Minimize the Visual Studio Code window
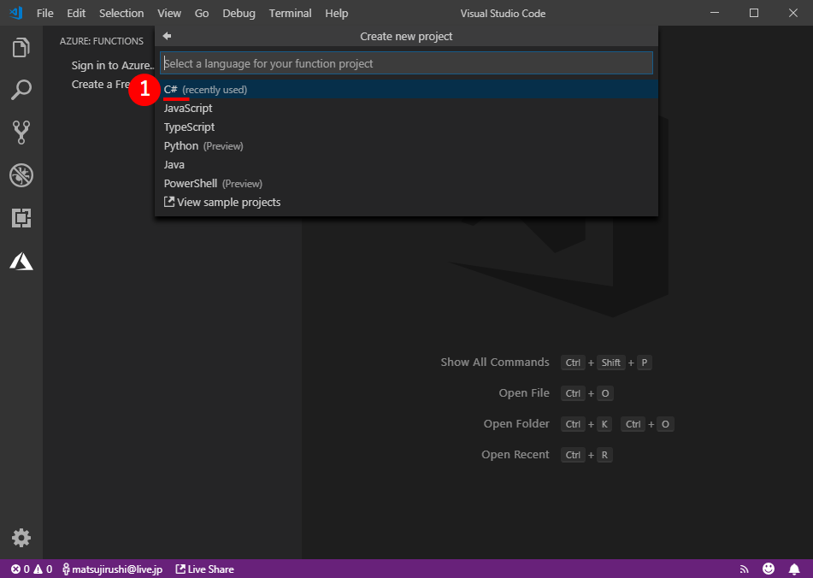The image size is (813, 578). tap(715, 13)
